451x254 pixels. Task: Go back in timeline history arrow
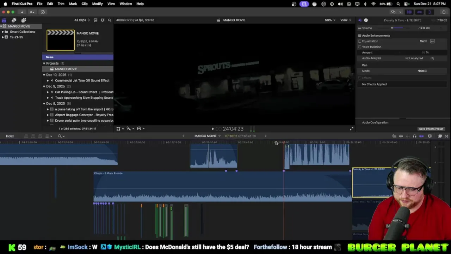183,136
